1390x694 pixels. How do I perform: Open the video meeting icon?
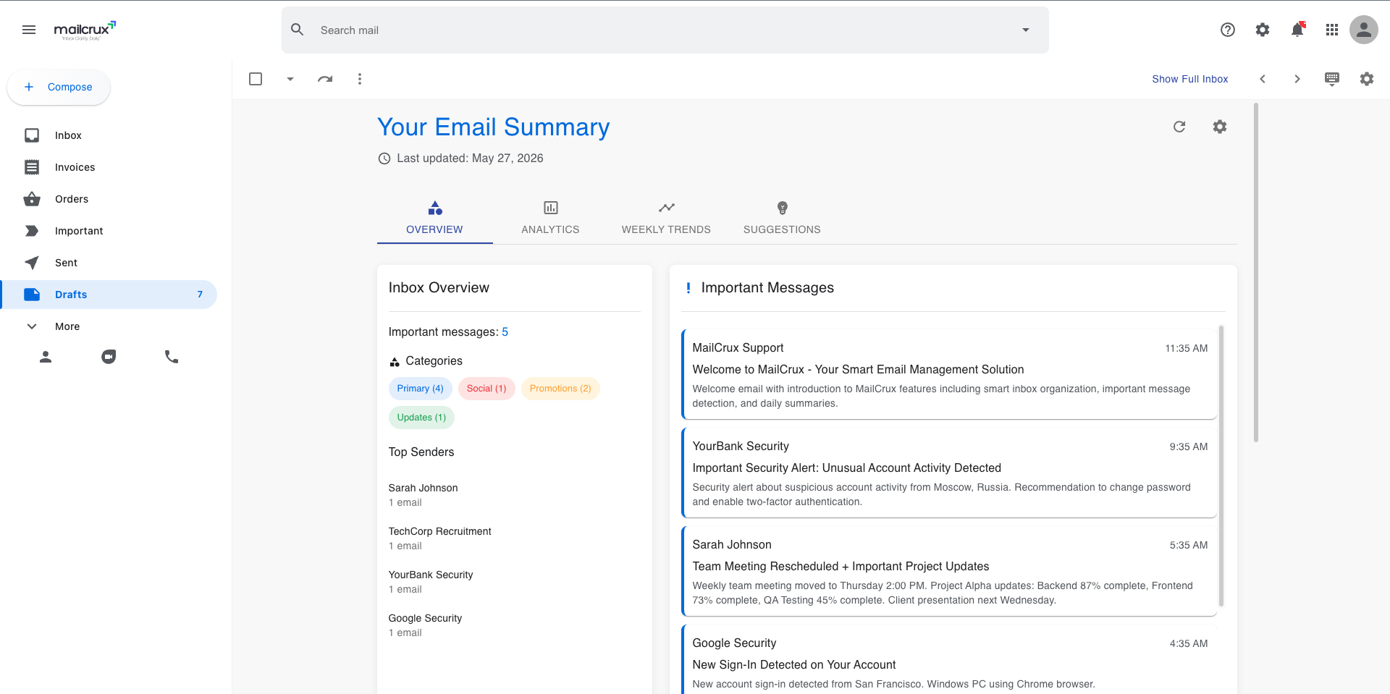tap(109, 357)
